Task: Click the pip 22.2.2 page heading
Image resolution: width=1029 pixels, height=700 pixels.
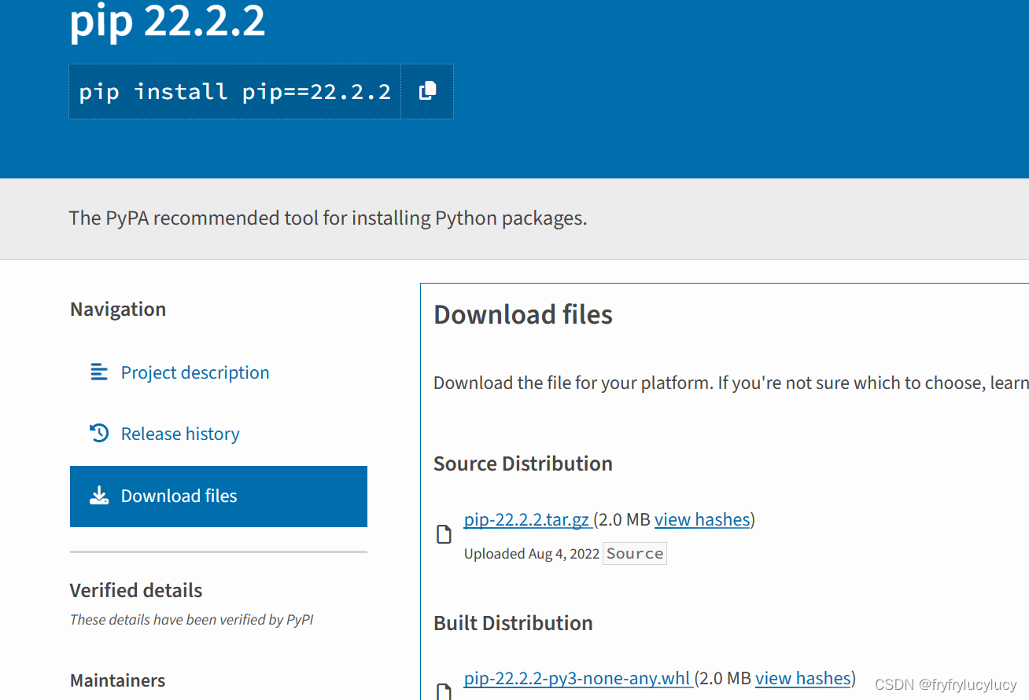Action: [168, 20]
